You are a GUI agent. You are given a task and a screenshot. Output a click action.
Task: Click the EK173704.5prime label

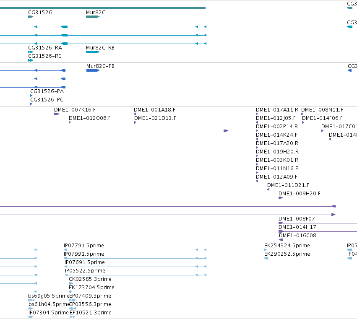coord(91,288)
